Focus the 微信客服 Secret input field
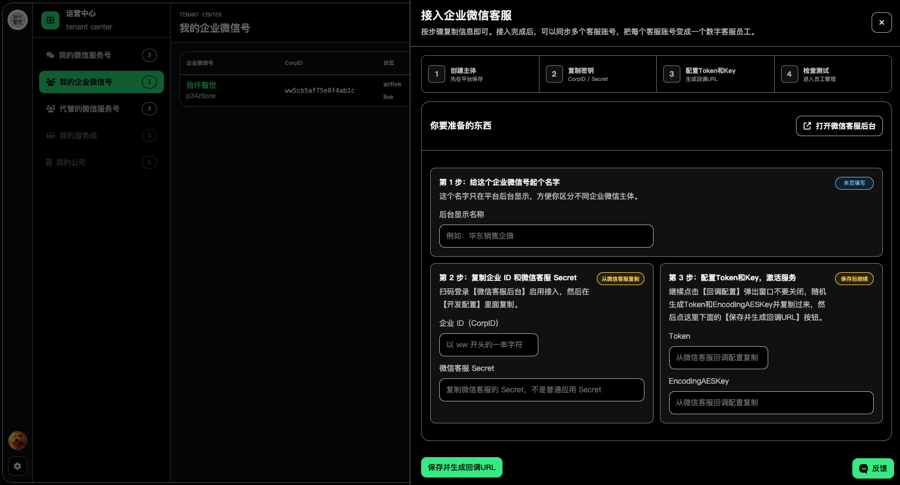 point(542,390)
